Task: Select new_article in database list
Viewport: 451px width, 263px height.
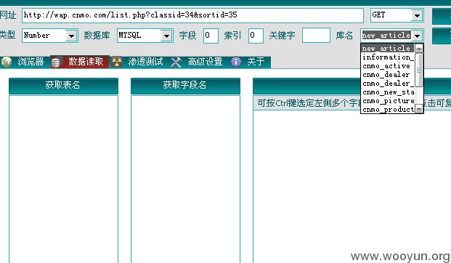Action: pyautogui.click(x=387, y=49)
